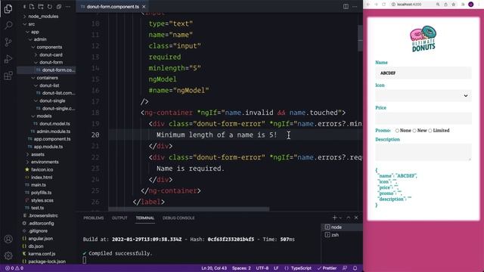Image resolution: width=484 pixels, height=272 pixels.
Task: Select the New promo radio button
Action: tap(414, 131)
